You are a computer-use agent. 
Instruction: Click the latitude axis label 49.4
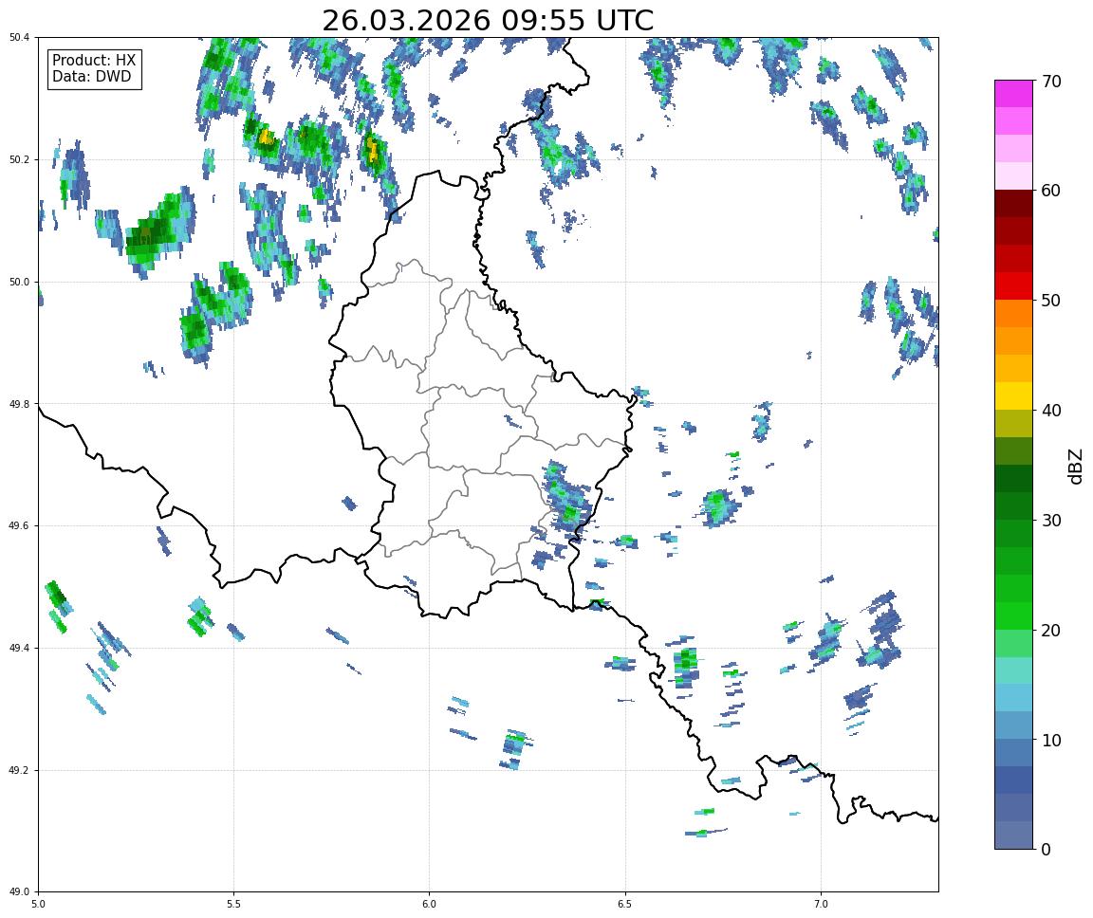tap(19, 648)
